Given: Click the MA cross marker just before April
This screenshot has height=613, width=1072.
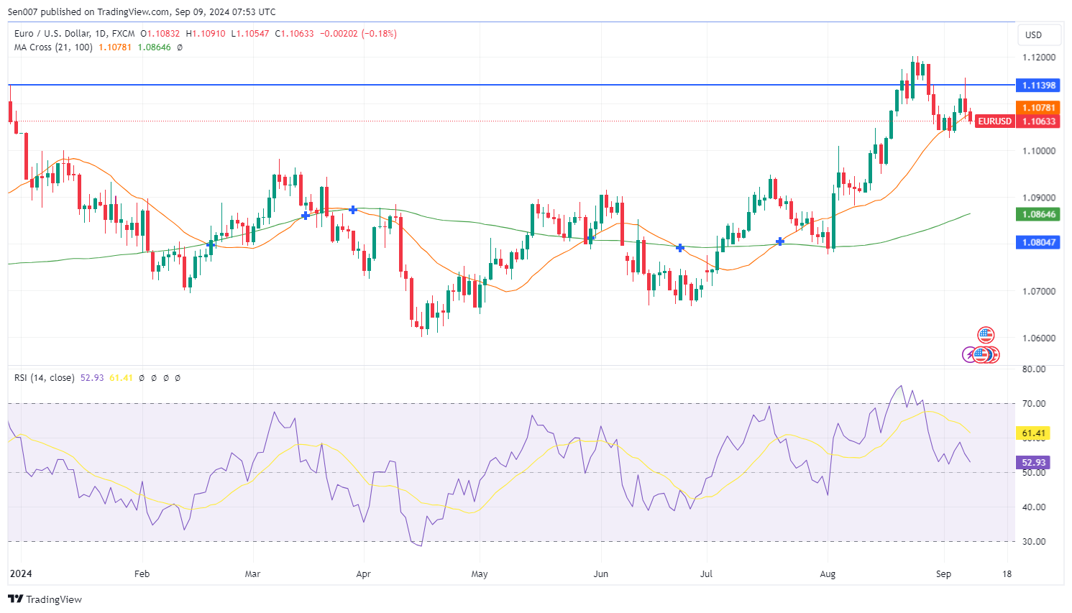Looking at the screenshot, I should [x=353, y=210].
